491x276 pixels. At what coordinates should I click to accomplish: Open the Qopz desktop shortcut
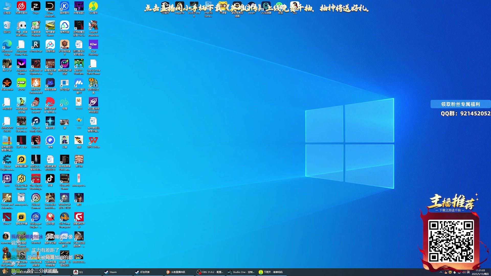point(36,8)
